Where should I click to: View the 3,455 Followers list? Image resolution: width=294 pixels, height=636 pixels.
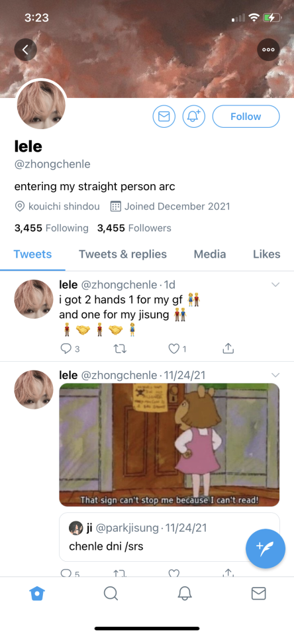pyautogui.click(x=134, y=228)
